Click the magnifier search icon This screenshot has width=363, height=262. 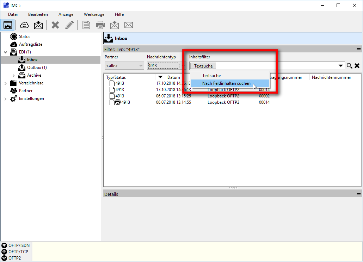[349, 66]
